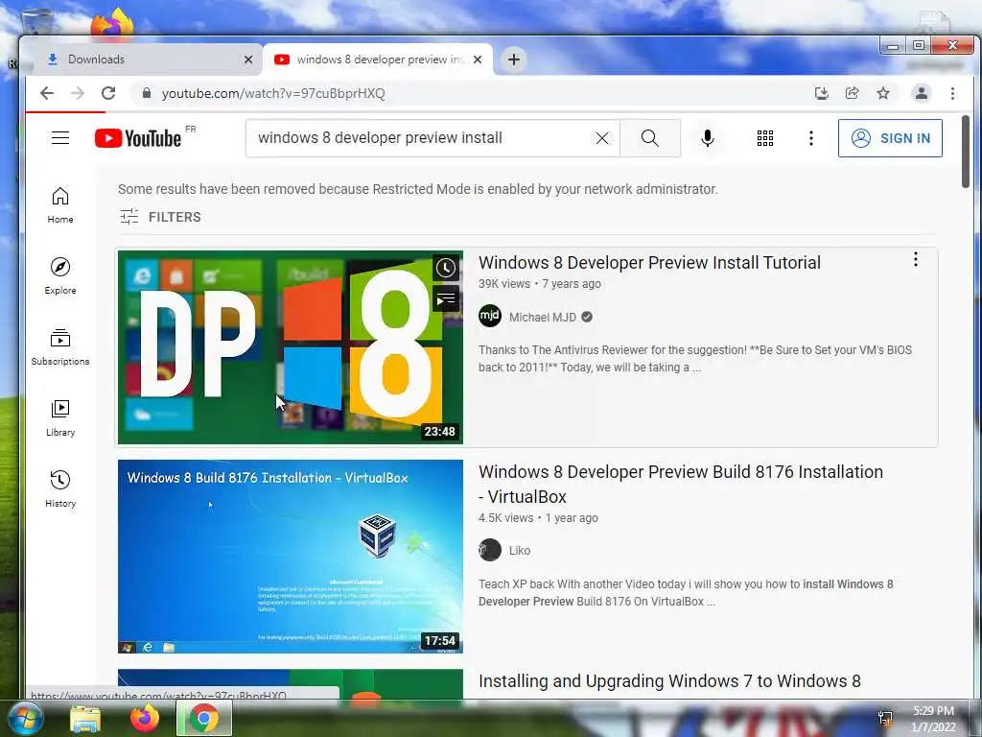The width and height of the screenshot is (982, 737).
Task: Open Michael MJD channel name
Action: click(x=543, y=317)
